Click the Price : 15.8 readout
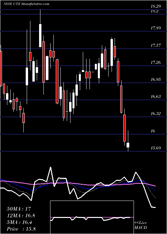 [x=21, y=229]
